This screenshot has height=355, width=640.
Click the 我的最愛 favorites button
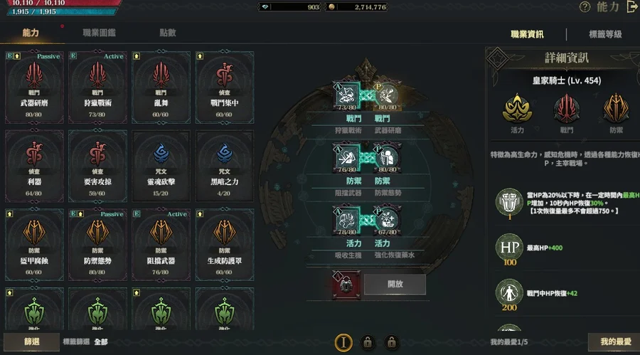(615, 341)
